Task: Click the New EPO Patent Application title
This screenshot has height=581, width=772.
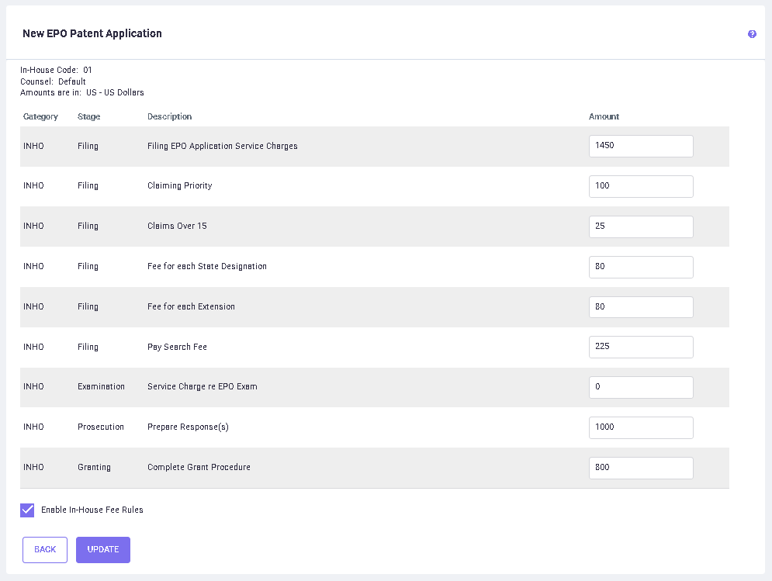Action: pos(92,33)
